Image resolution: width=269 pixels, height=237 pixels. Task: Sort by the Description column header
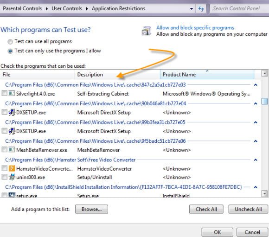(117, 75)
